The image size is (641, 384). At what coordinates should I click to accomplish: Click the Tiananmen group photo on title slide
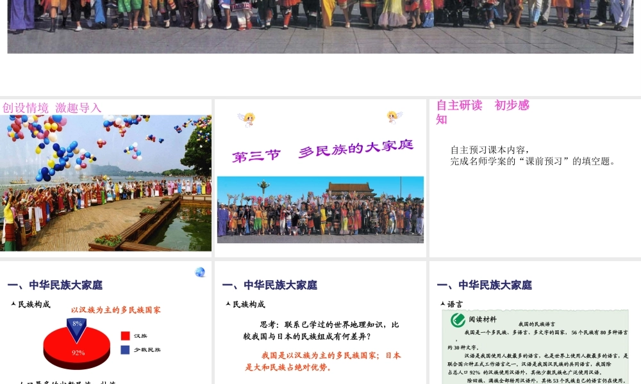[x=320, y=210]
